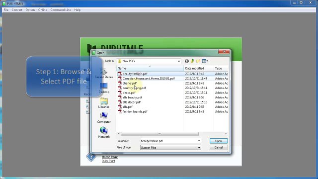318x179 pixels.
Task: Click PDF icon beside fashion brands.pdf
Action: pyautogui.click(x=120, y=111)
